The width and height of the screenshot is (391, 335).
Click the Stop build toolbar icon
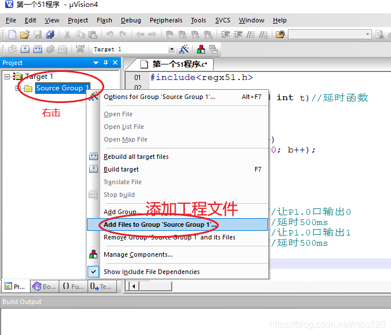pos(63,49)
